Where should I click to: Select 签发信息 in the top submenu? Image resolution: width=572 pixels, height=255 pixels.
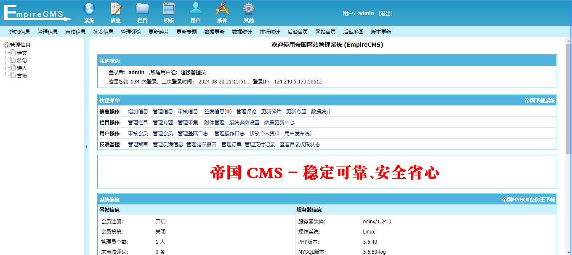coord(104,32)
